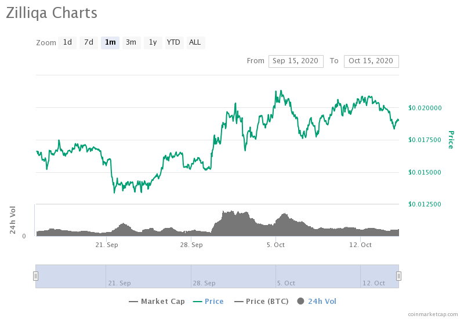The image size is (464, 319).
Task: Click the navigator timeline at 28. Sep
Action: pyautogui.click(x=204, y=283)
